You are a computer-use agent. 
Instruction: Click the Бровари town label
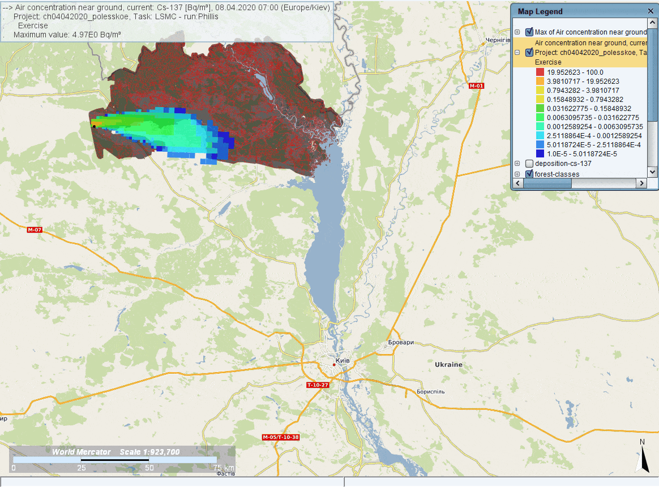pyautogui.click(x=402, y=343)
